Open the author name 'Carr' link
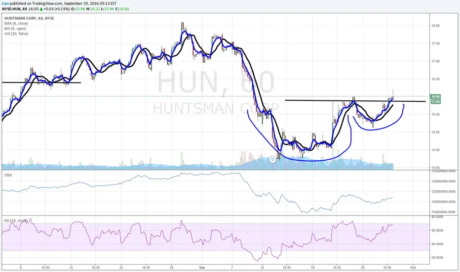Viewport: 460px width, 272px height. [5, 3]
